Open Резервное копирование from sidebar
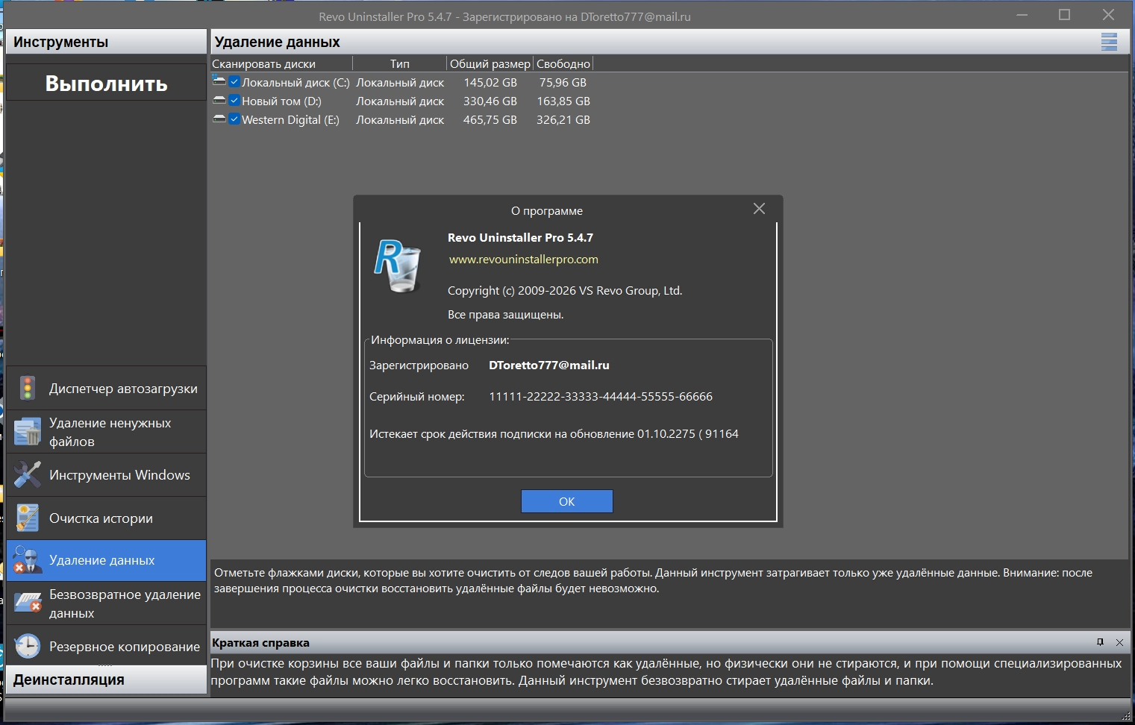 (x=106, y=647)
